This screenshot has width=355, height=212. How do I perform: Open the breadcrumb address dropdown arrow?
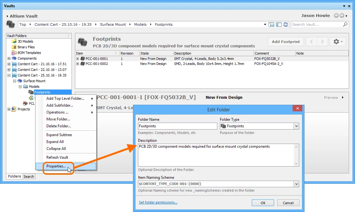[x=265, y=24]
